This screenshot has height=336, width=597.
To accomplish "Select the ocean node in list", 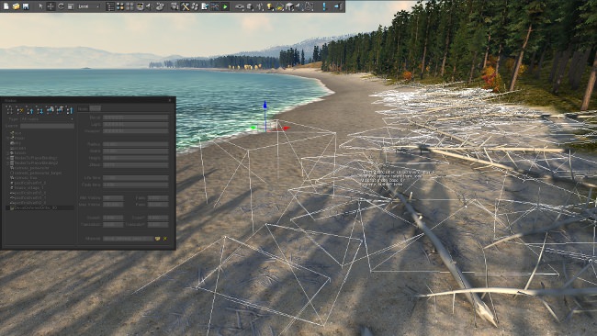I will pos(20,148).
